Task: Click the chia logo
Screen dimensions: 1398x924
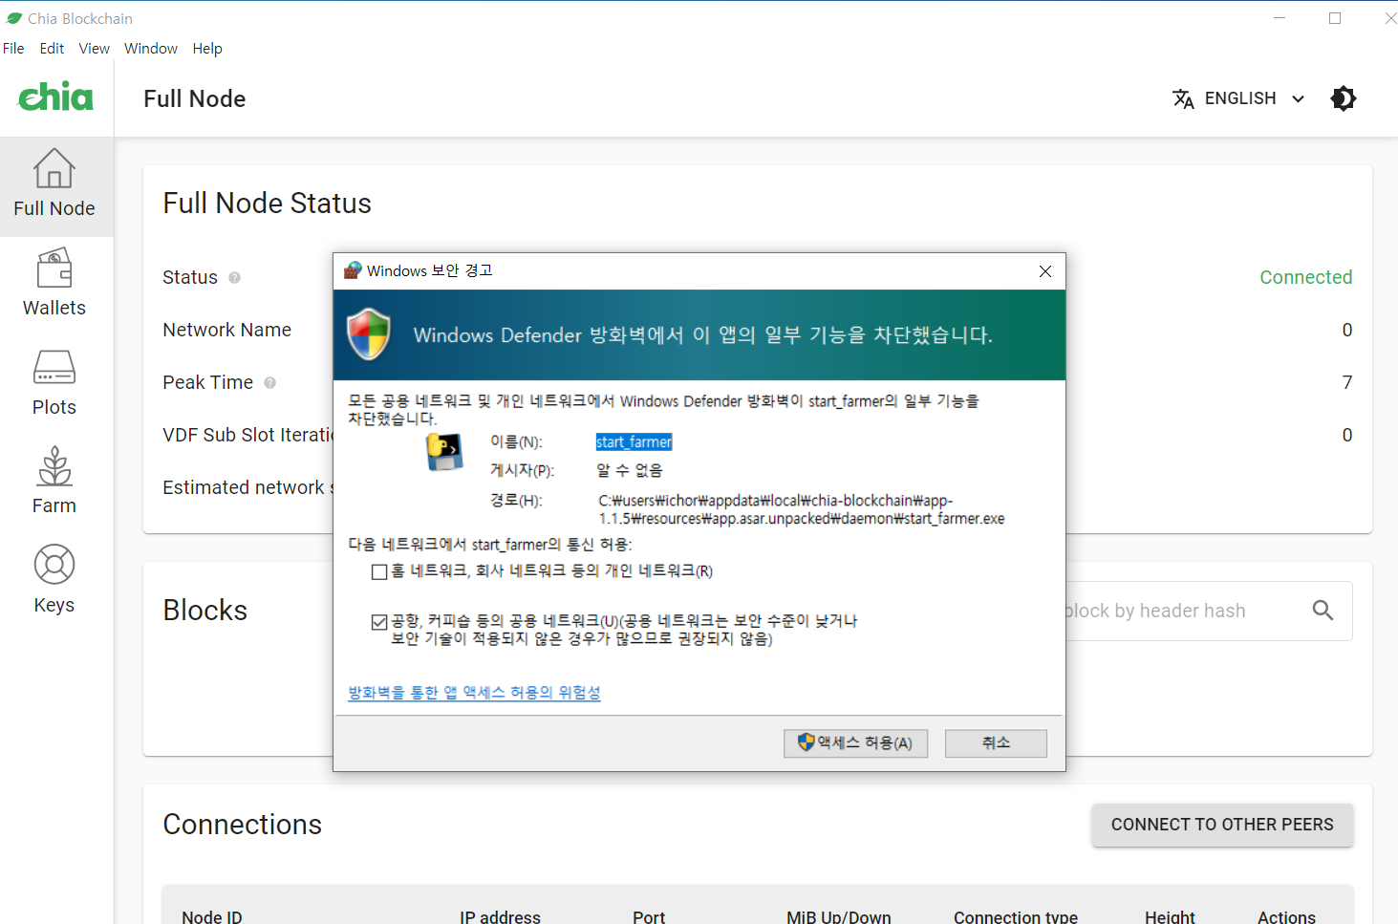Action: tap(56, 97)
